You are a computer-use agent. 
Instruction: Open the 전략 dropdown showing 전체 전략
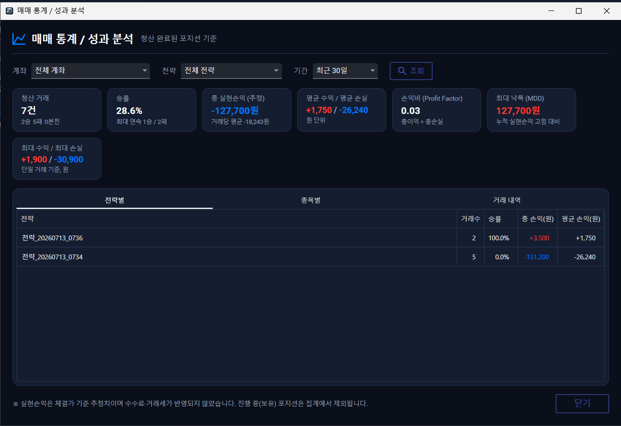(x=231, y=71)
